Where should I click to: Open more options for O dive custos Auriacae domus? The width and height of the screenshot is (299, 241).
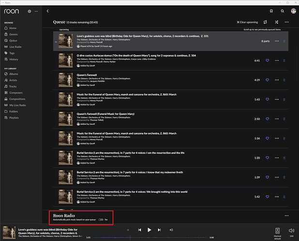277,61
